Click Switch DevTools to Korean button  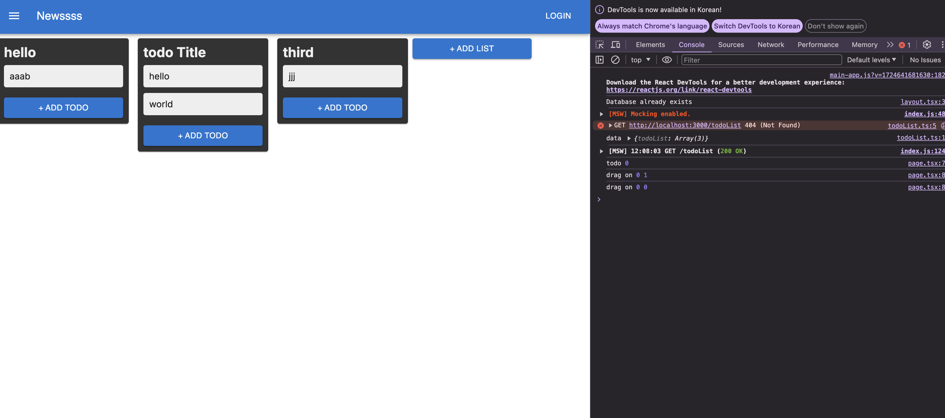pos(757,26)
